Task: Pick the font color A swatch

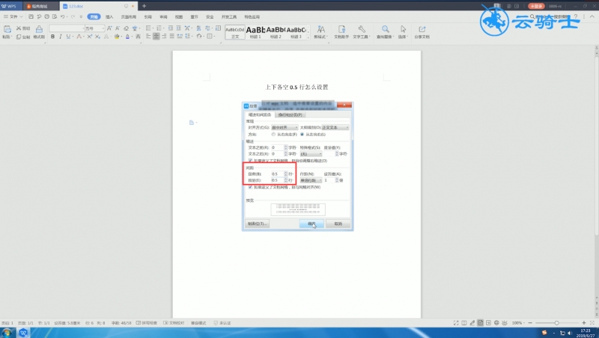Action: (x=127, y=37)
